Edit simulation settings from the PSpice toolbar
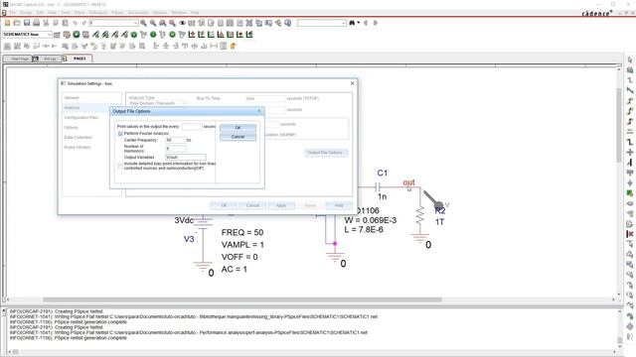Image resolution: width=636 pixels, height=357 pixels. (67, 35)
